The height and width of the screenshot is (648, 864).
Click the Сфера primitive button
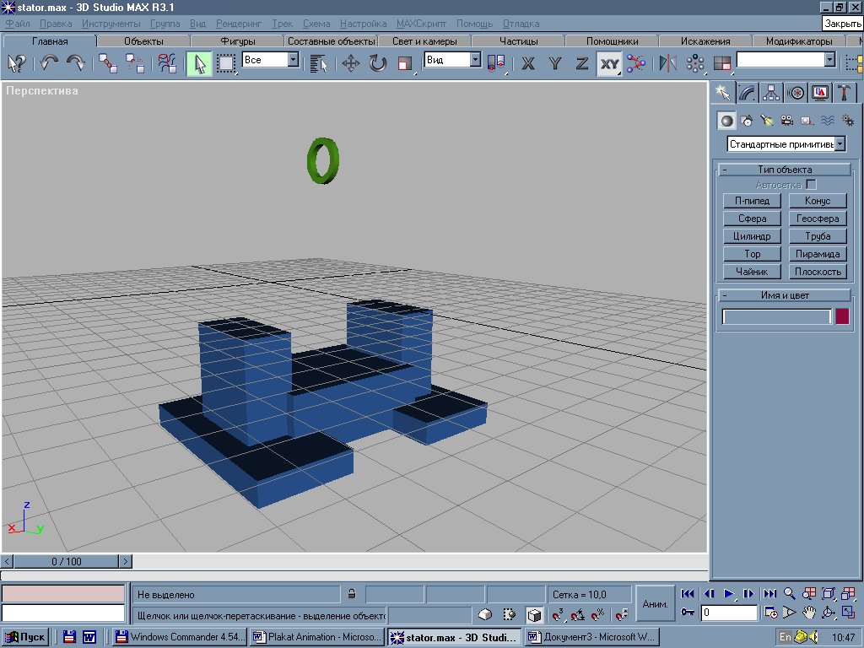752,219
